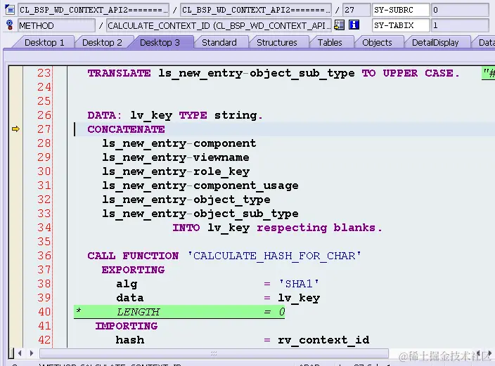This screenshot has width=495, height=366.
Task: Click the SY-SUBRC field
Action: click(401, 10)
